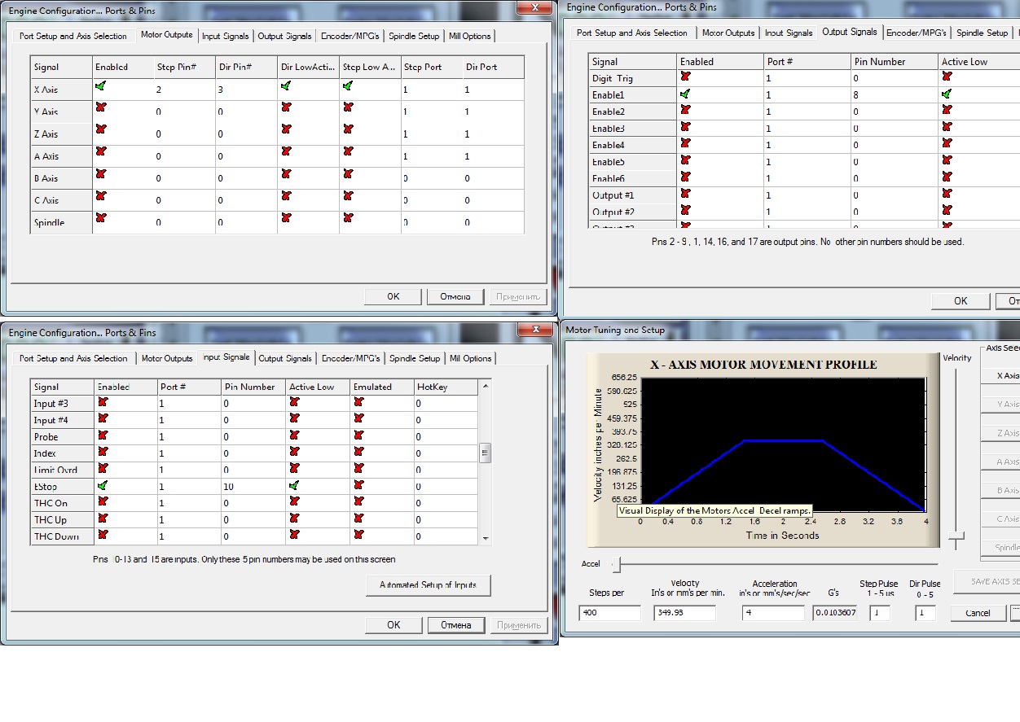Toggle Enable1 Active Low green checkmark

(x=947, y=94)
